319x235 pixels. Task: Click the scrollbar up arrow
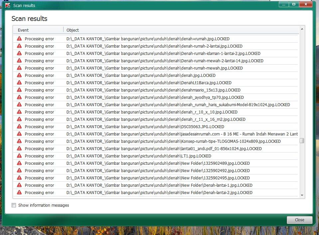pyautogui.click(x=302, y=29)
